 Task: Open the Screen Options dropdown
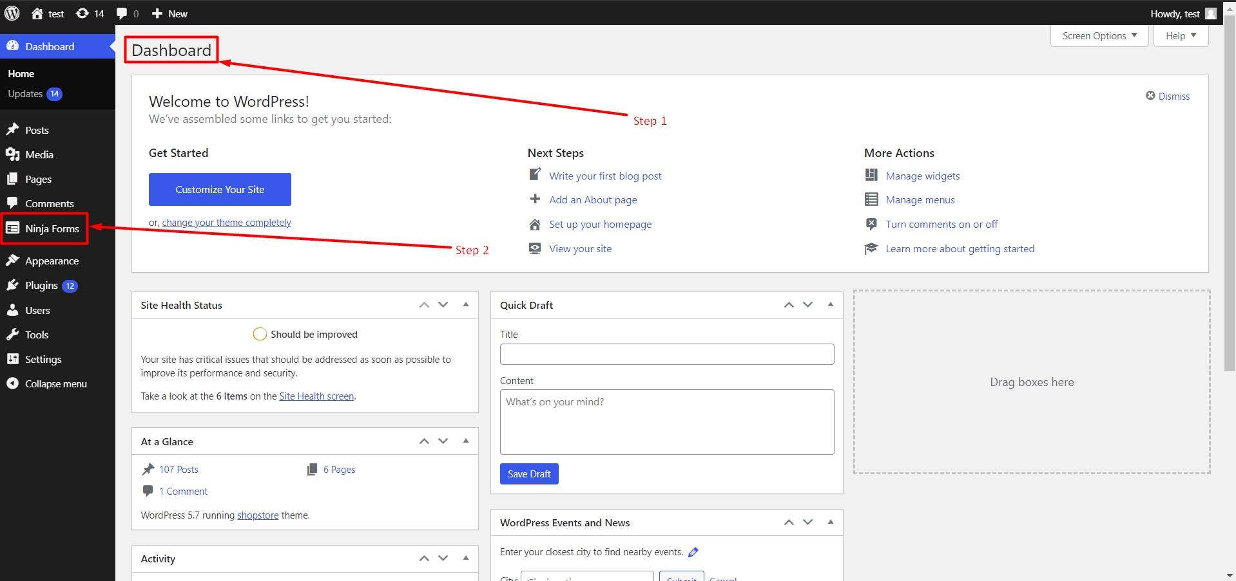1099,36
